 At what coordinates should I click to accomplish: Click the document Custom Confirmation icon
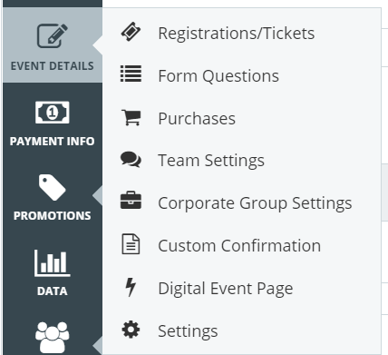pos(131,243)
